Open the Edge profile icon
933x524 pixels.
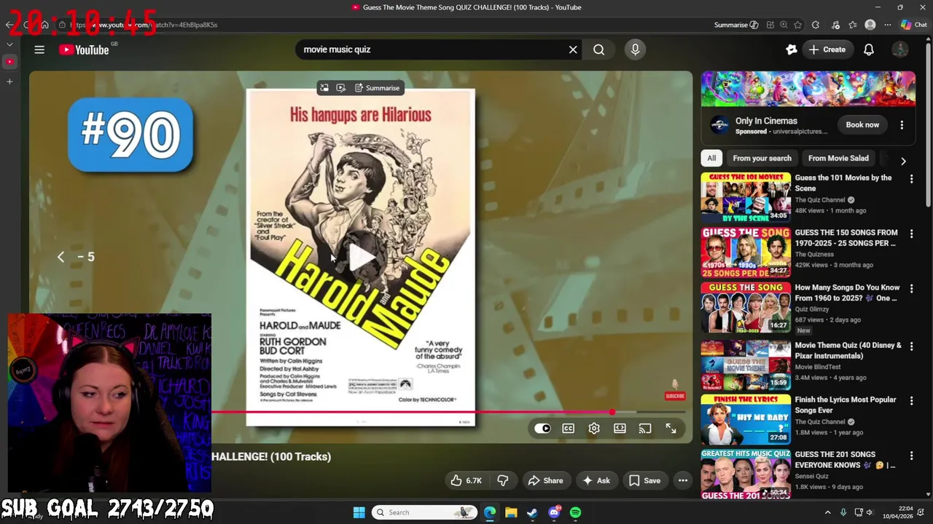point(870,25)
